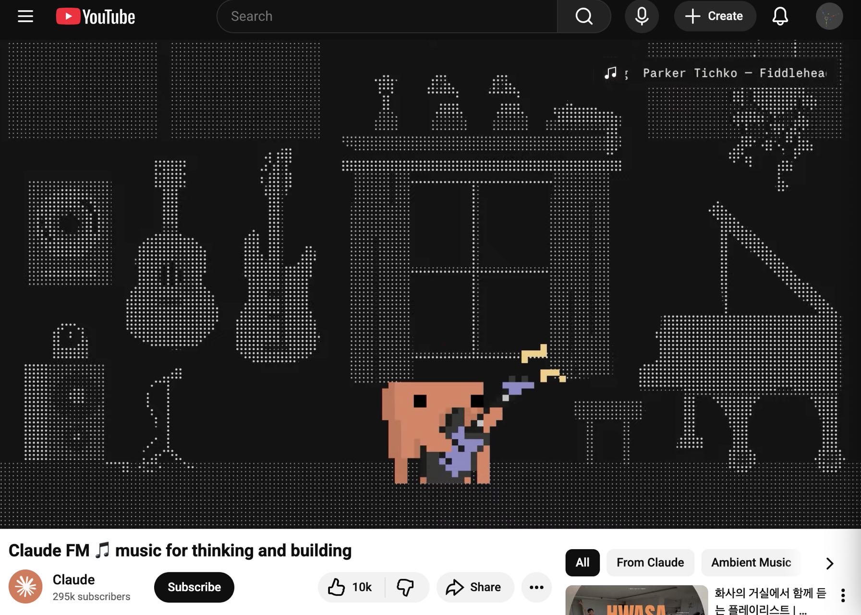
Task: Click the magnifying glass search button
Action: click(x=584, y=16)
